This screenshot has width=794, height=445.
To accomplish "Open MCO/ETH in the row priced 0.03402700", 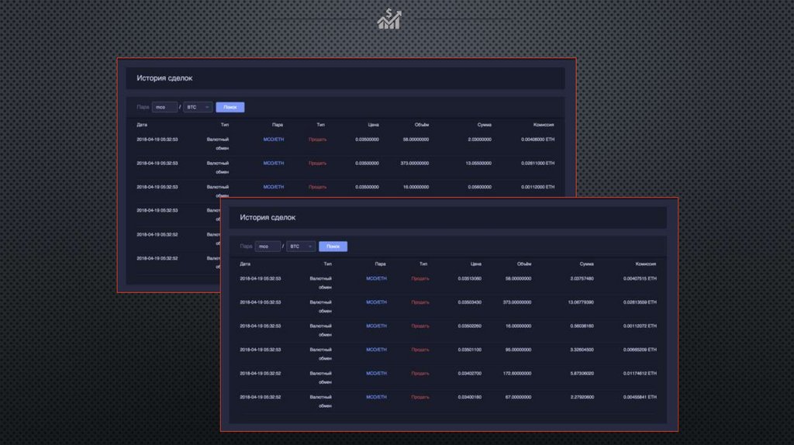I will coord(376,373).
